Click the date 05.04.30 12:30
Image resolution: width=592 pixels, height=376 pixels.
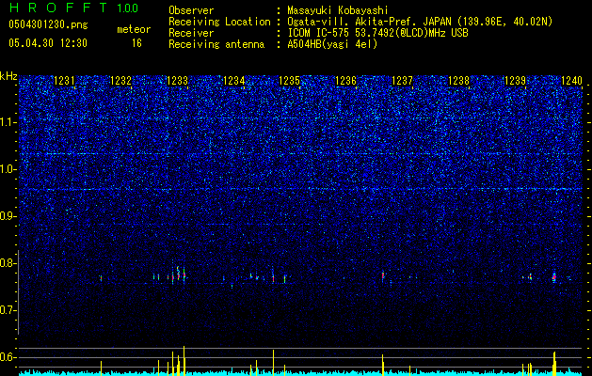pos(48,43)
